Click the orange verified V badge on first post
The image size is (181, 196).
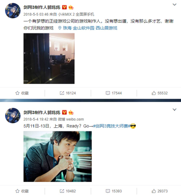65,7
